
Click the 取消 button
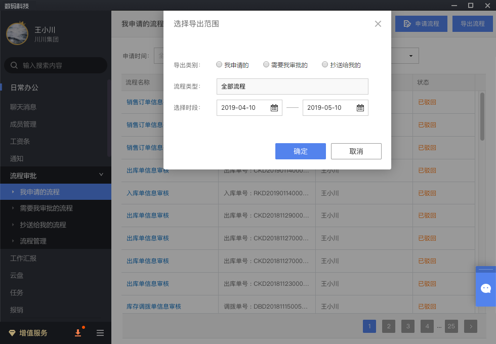pos(356,151)
